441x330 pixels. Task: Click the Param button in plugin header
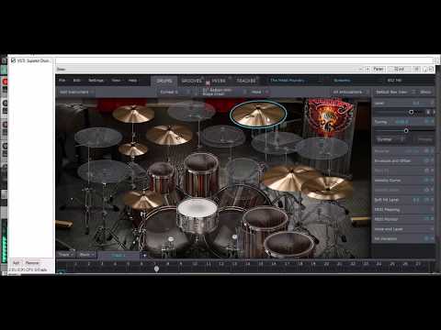pyautogui.click(x=379, y=69)
